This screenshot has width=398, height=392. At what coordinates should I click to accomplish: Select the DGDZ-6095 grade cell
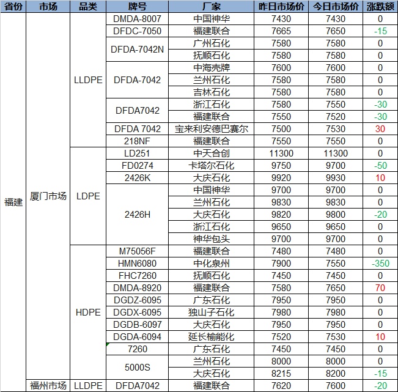138,300
